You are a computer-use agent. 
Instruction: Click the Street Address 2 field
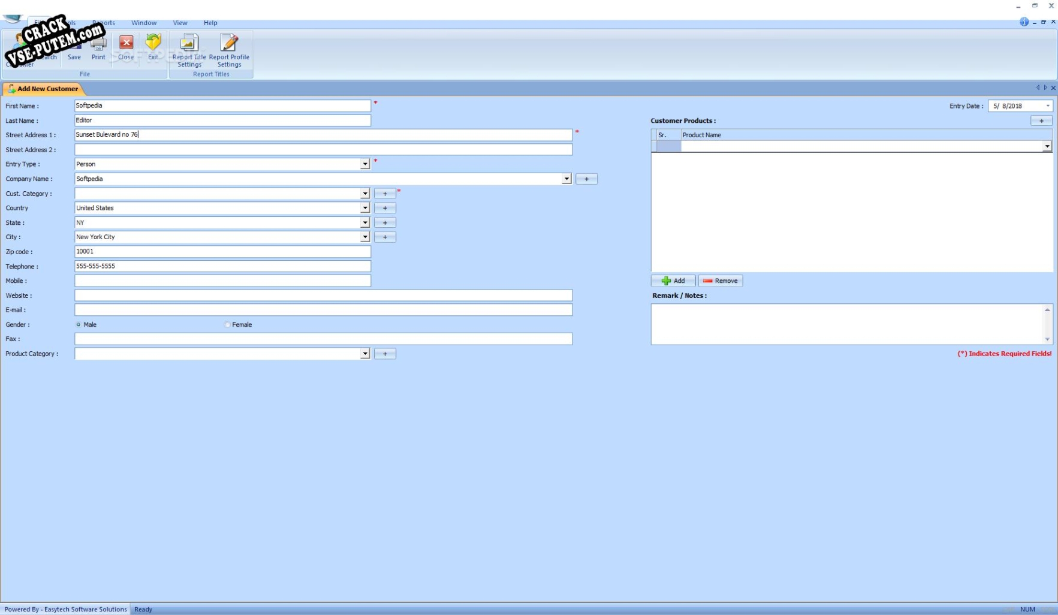point(323,149)
